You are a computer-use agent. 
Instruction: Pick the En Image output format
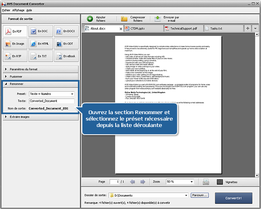point(15,44)
